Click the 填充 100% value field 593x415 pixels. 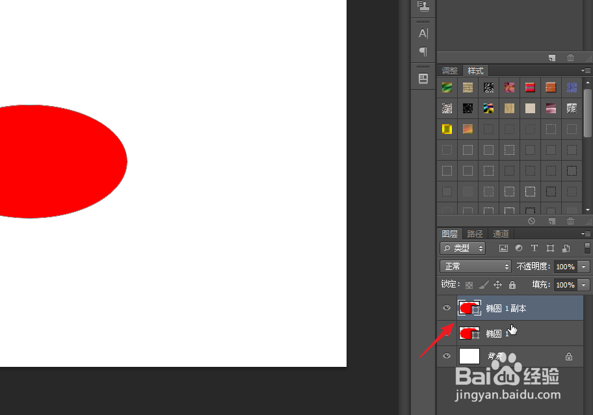(566, 285)
